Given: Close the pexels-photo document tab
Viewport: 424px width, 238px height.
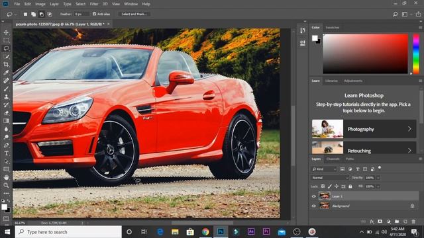Looking at the screenshot, I should tap(109, 24).
